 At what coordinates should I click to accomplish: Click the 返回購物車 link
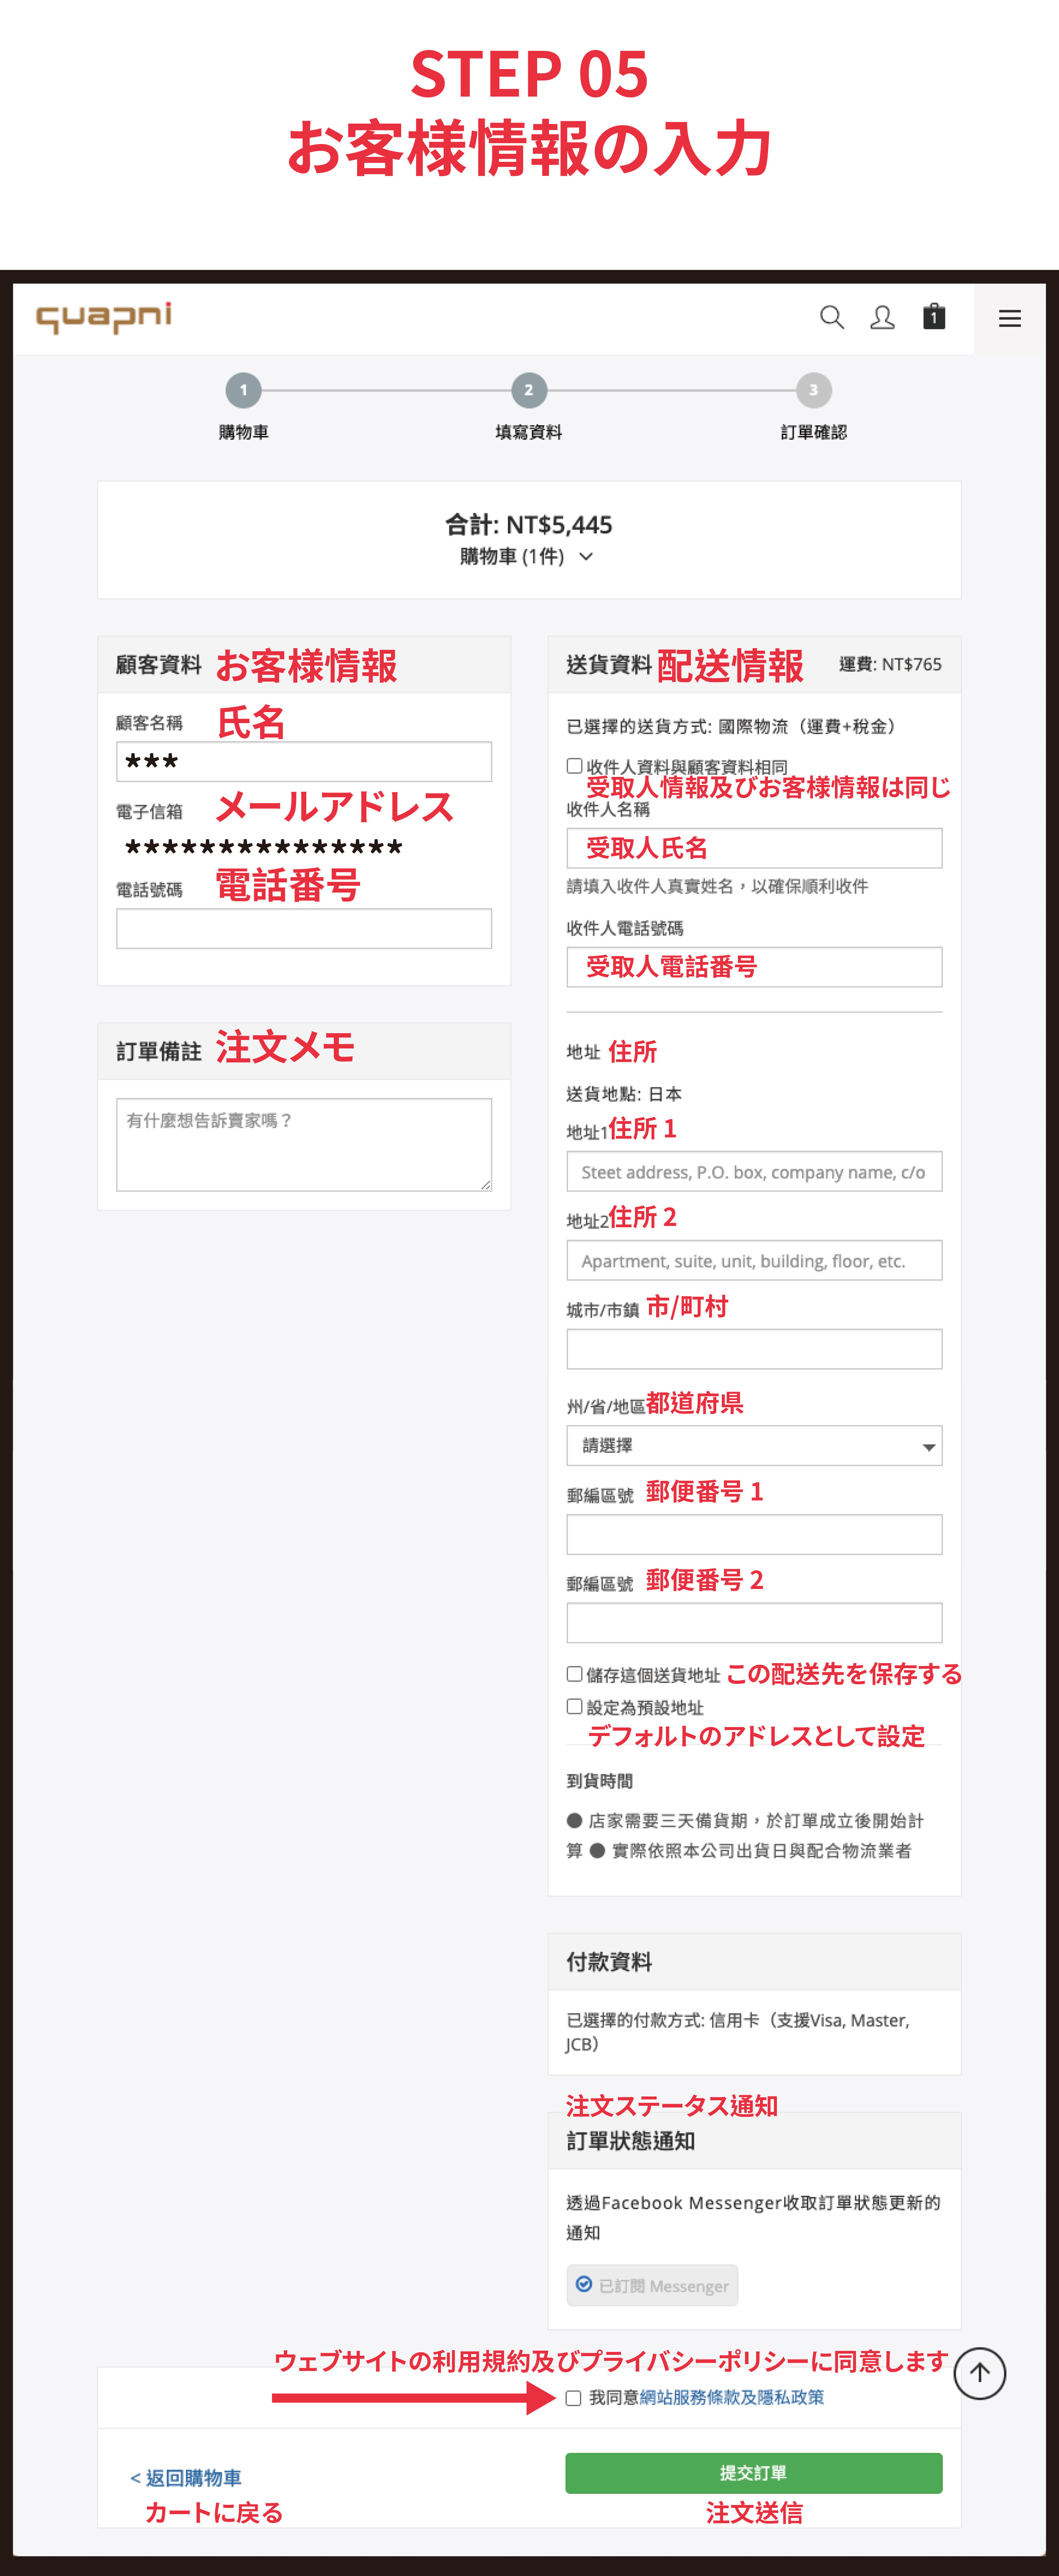(x=186, y=2478)
